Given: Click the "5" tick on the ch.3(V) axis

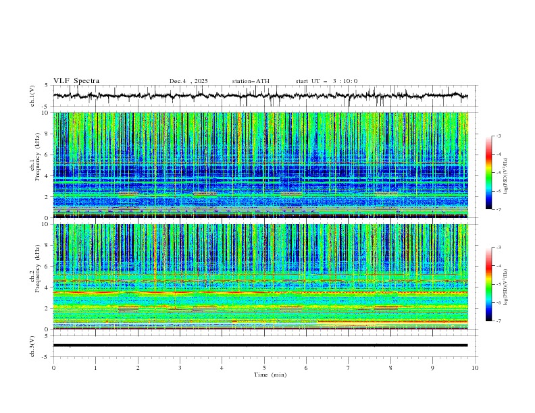Looking at the screenshot, I should [x=47, y=335].
